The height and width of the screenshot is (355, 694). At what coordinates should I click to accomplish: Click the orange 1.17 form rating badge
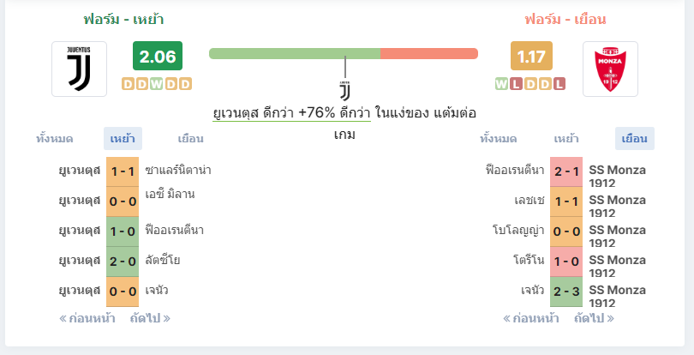click(x=531, y=56)
